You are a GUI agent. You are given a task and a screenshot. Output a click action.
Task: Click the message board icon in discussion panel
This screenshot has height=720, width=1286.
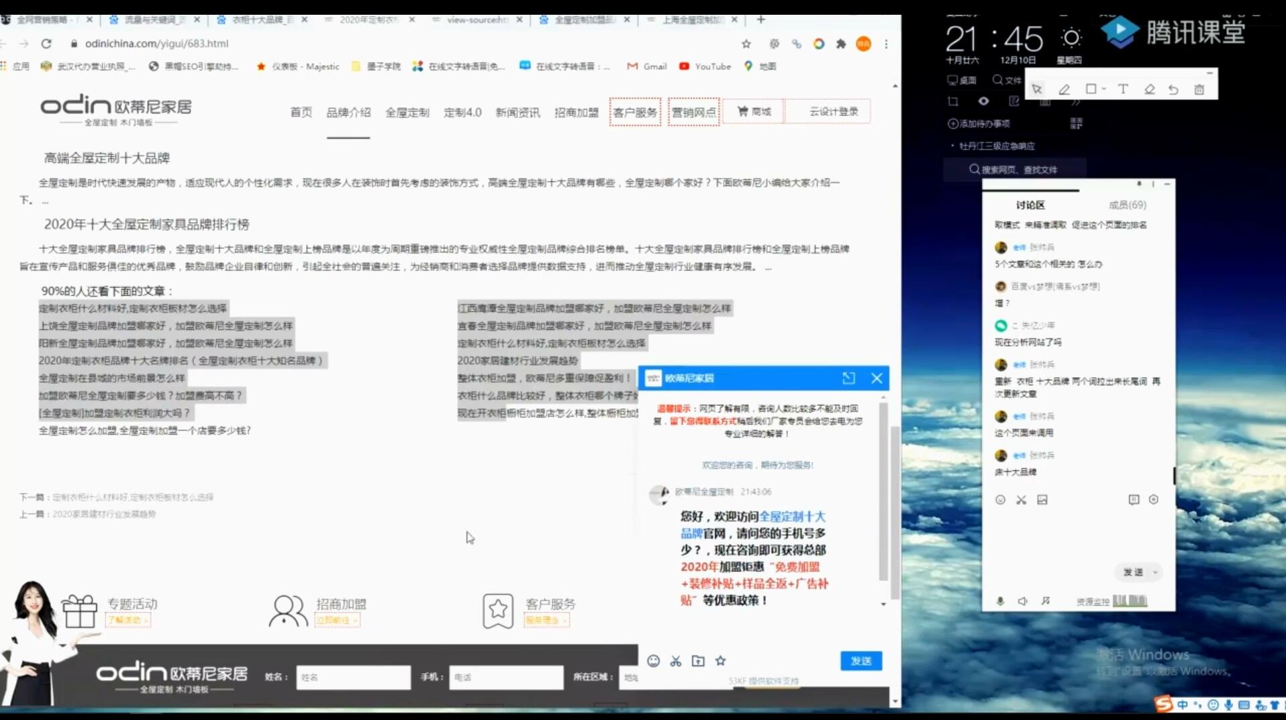[x=1134, y=500]
